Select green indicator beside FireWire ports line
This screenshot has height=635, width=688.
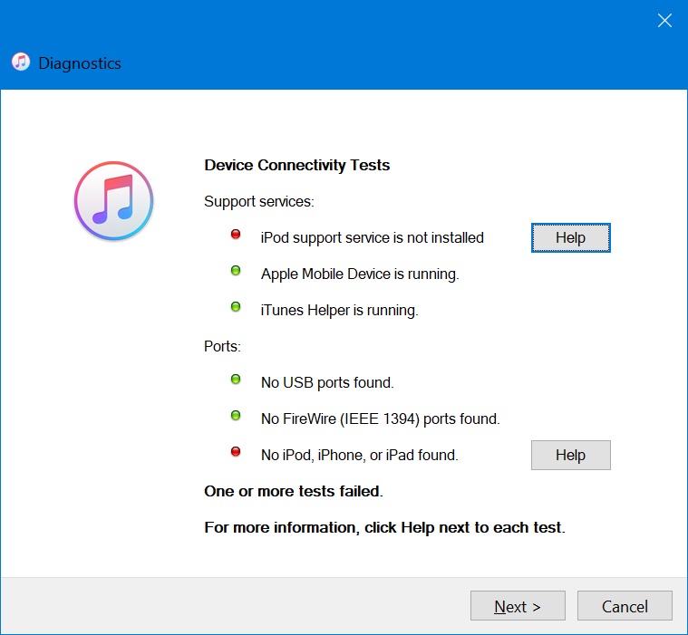236,416
